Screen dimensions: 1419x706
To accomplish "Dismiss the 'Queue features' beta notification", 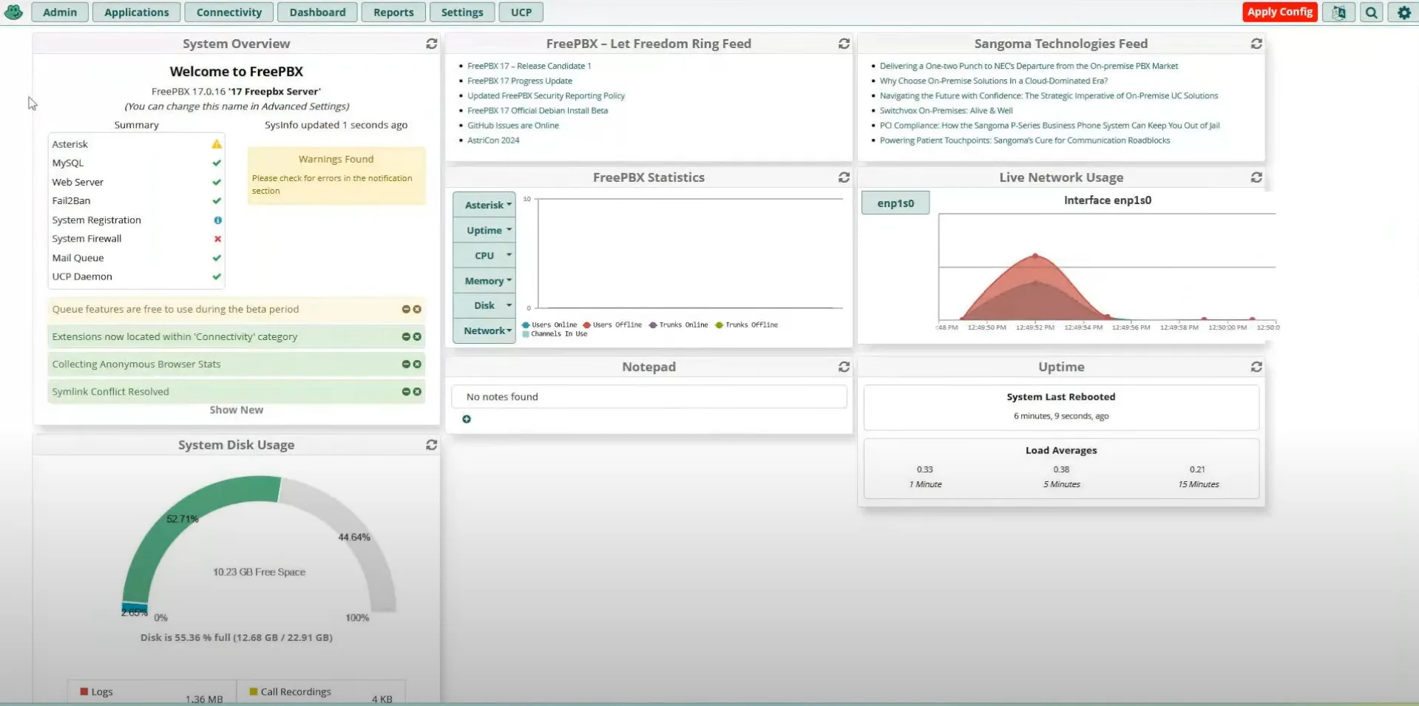I will click(x=417, y=309).
